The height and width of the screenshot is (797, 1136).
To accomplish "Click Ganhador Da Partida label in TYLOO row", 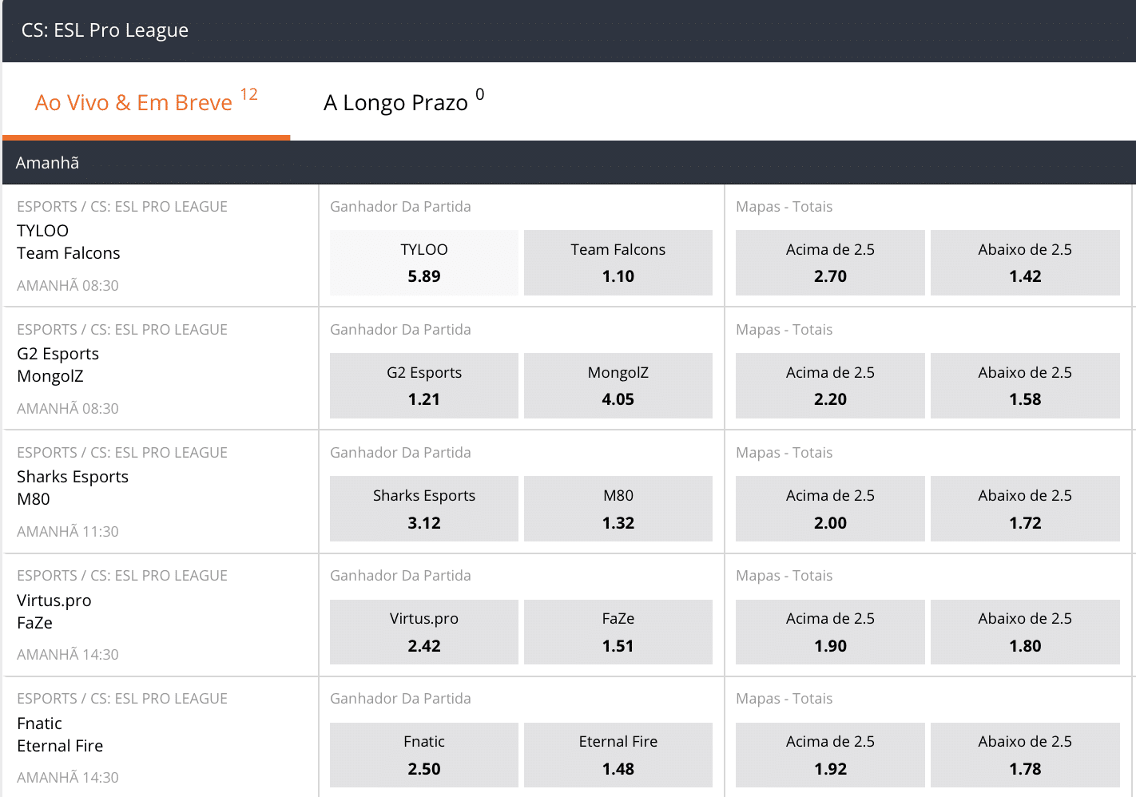I will 400,207.
